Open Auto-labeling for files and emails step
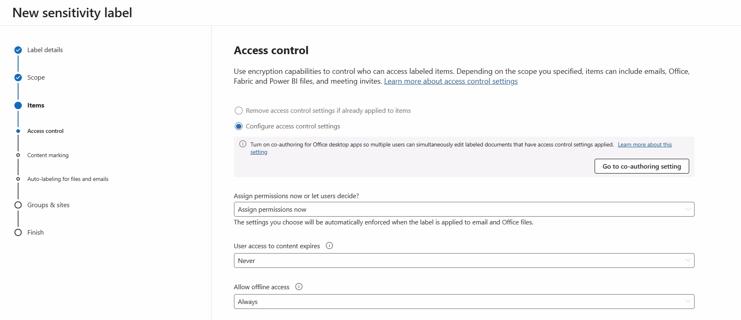The height and width of the screenshot is (320, 741). click(x=68, y=179)
